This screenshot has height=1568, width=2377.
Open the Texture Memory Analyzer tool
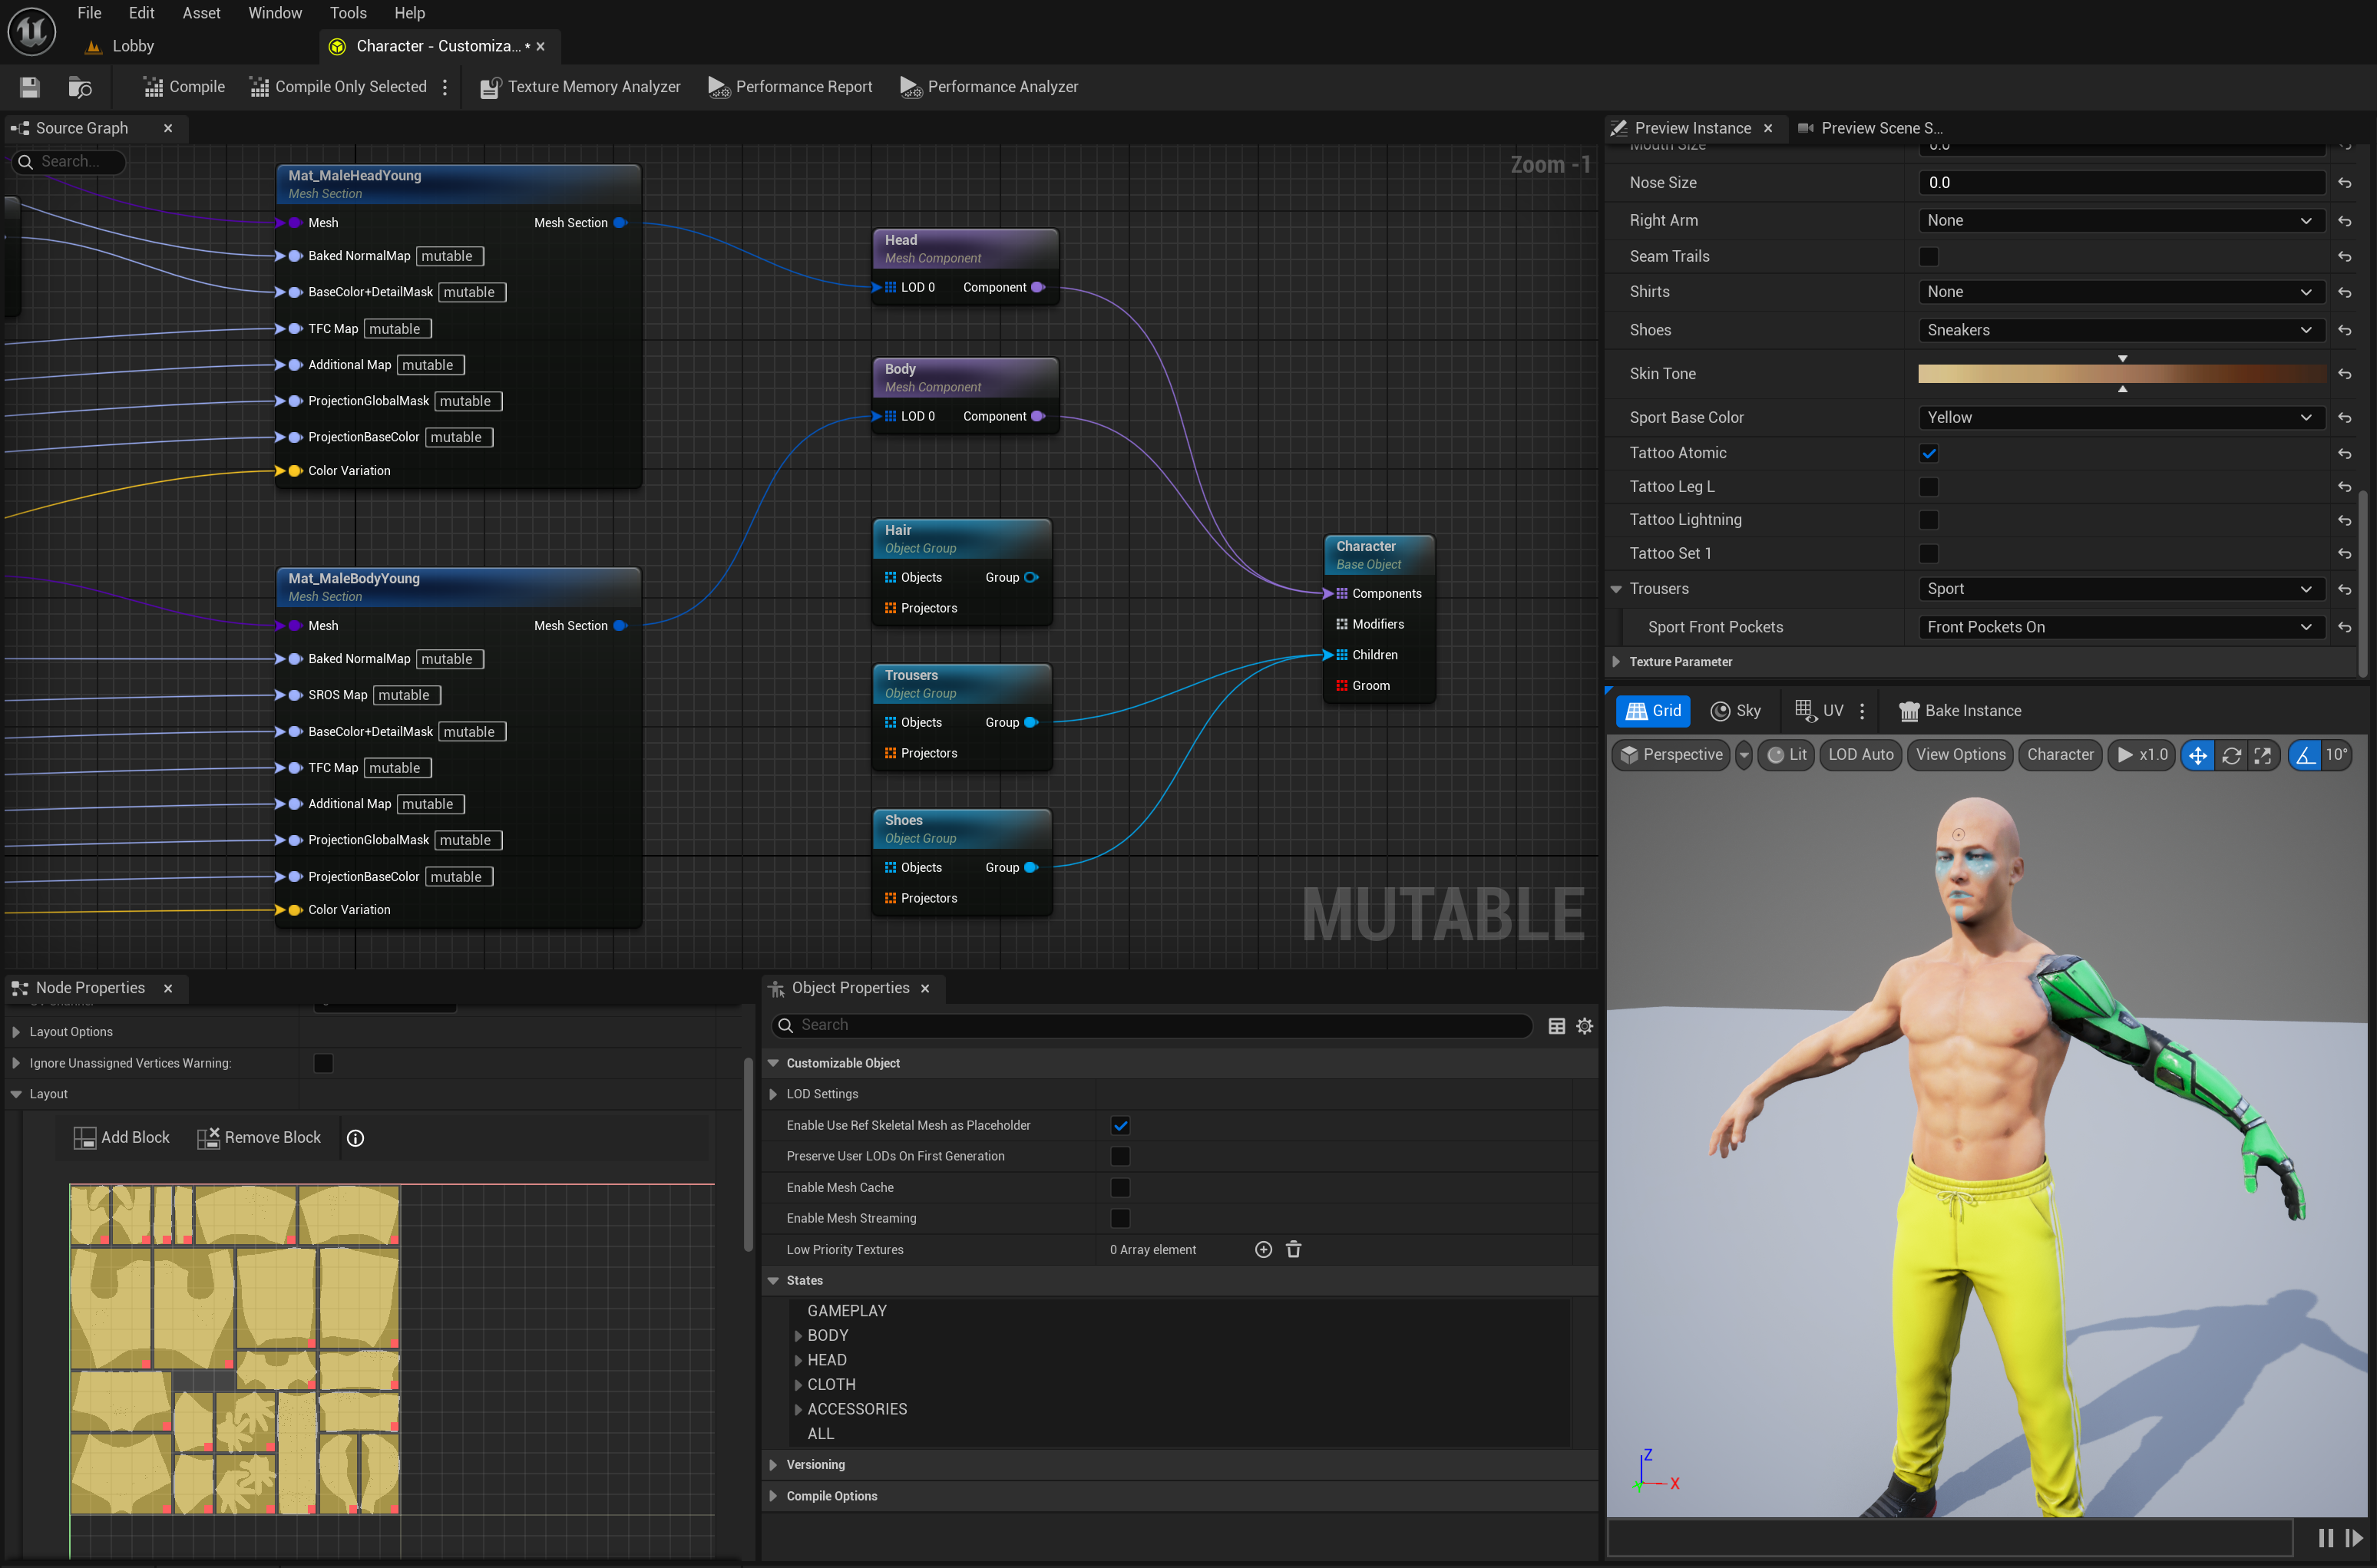pos(580,87)
